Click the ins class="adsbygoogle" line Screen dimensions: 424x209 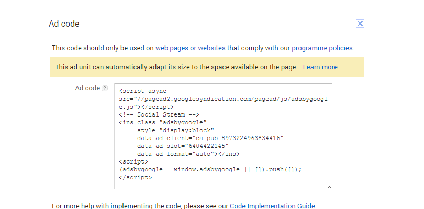163,122
